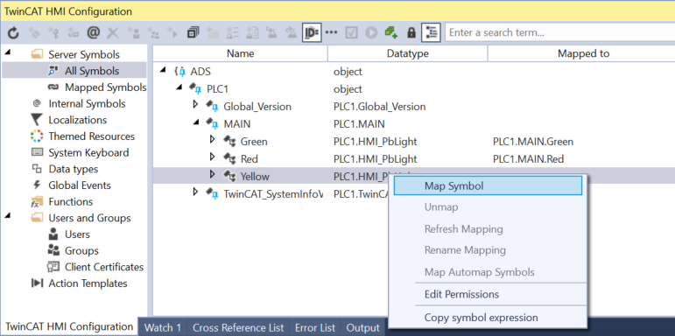Collapse the Users and Groups folder arrow
Image resolution: width=675 pixels, height=336 pixels.
(x=8, y=216)
